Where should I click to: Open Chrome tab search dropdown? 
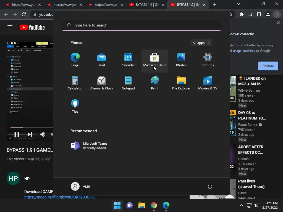tap(239, 4)
